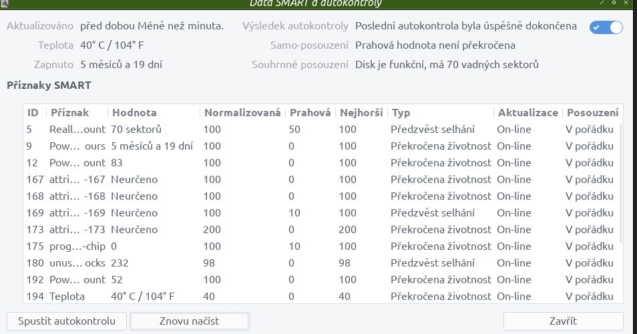This screenshot has width=637, height=334.
Task: Click Prahová column header
Action: [310, 112]
